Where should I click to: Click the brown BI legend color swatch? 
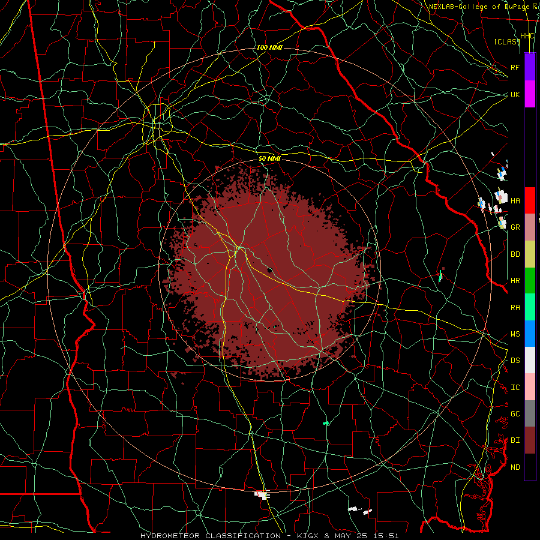point(530,440)
